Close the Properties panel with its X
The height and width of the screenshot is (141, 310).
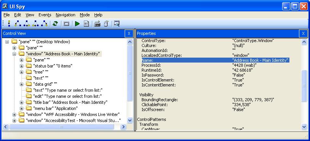coord(303,34)
